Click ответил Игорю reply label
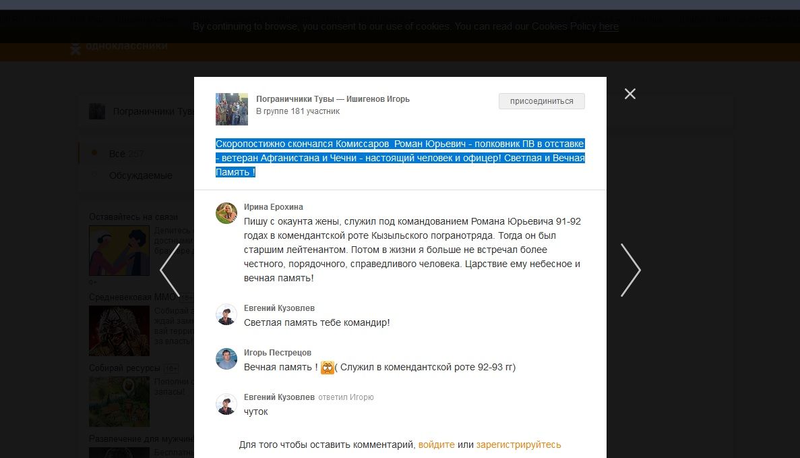The width and height of the screenshot is (800, 458). pyautogui.click(x=346, y=397)
